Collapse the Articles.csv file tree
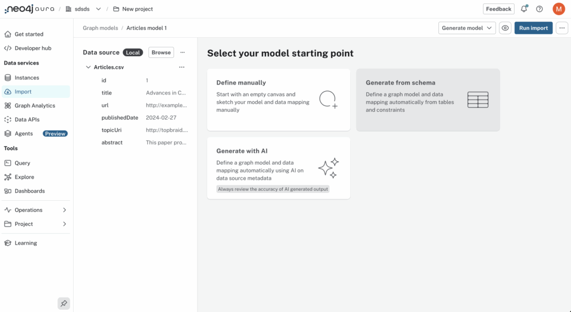 point(88,67)
